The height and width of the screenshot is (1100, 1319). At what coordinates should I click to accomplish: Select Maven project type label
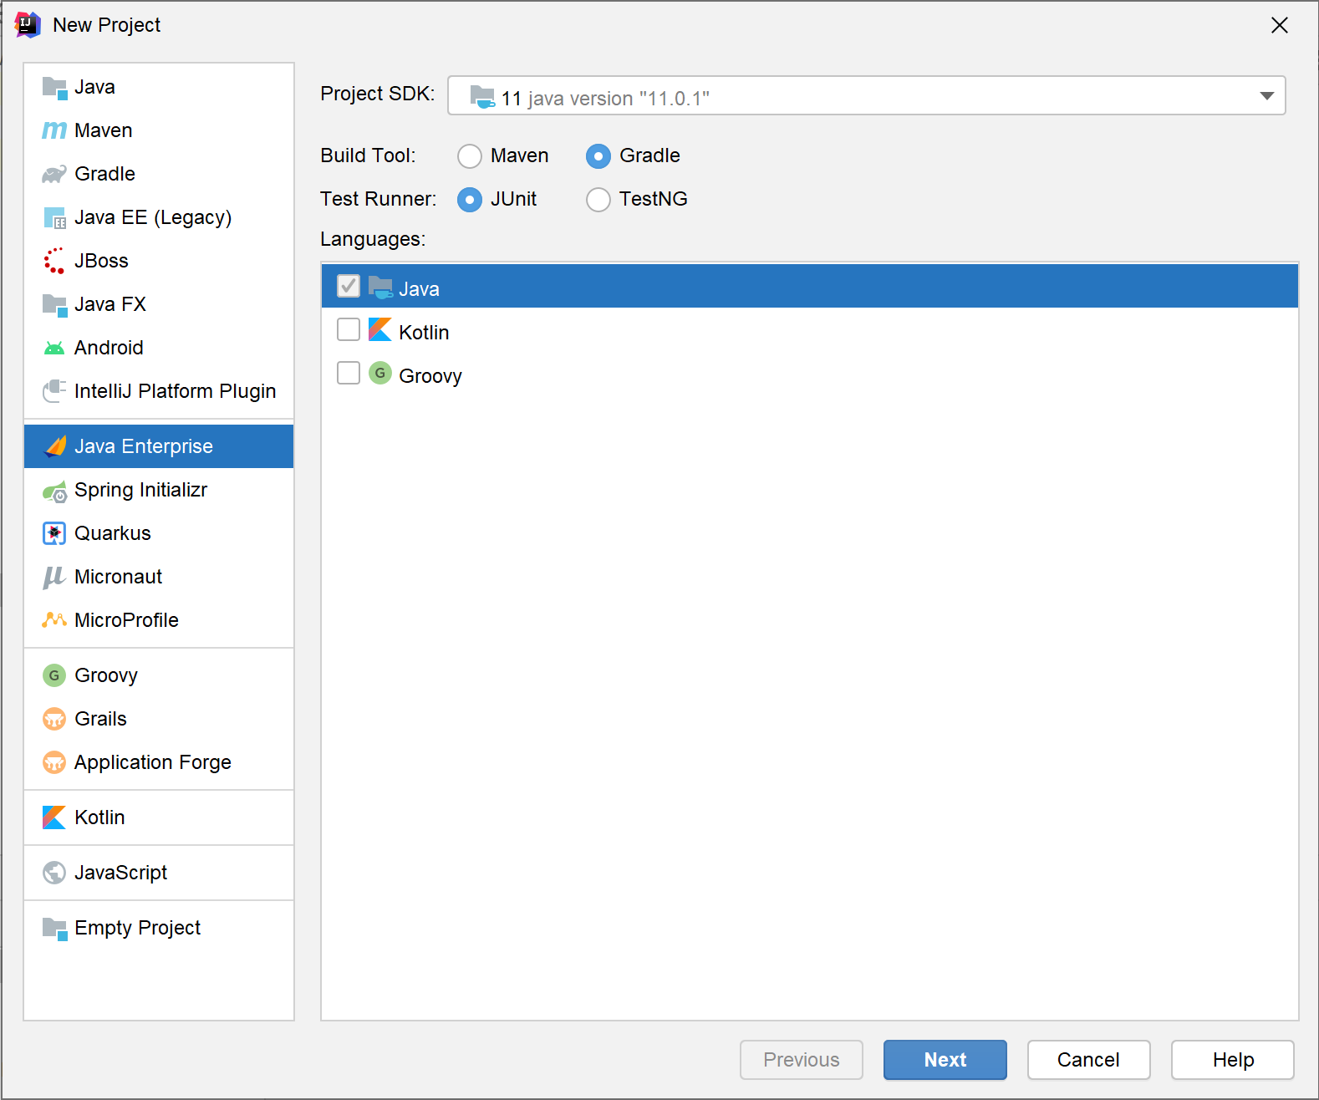click(x=104, y=130)
